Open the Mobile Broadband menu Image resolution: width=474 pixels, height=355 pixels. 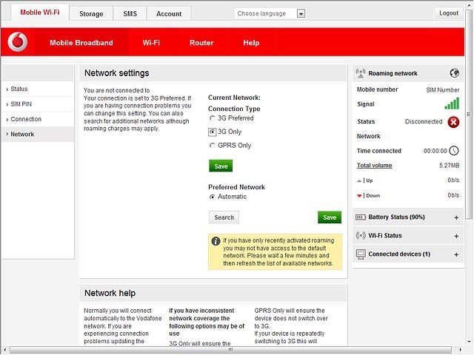81,43
